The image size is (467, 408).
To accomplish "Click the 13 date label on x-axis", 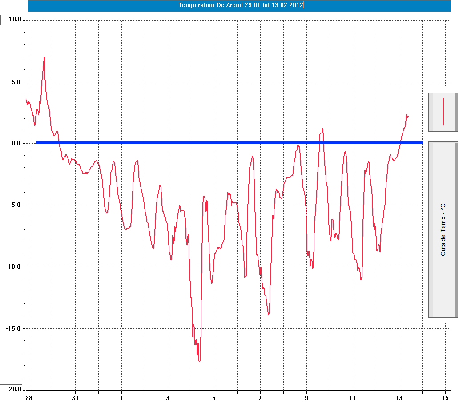I will 399,398.
